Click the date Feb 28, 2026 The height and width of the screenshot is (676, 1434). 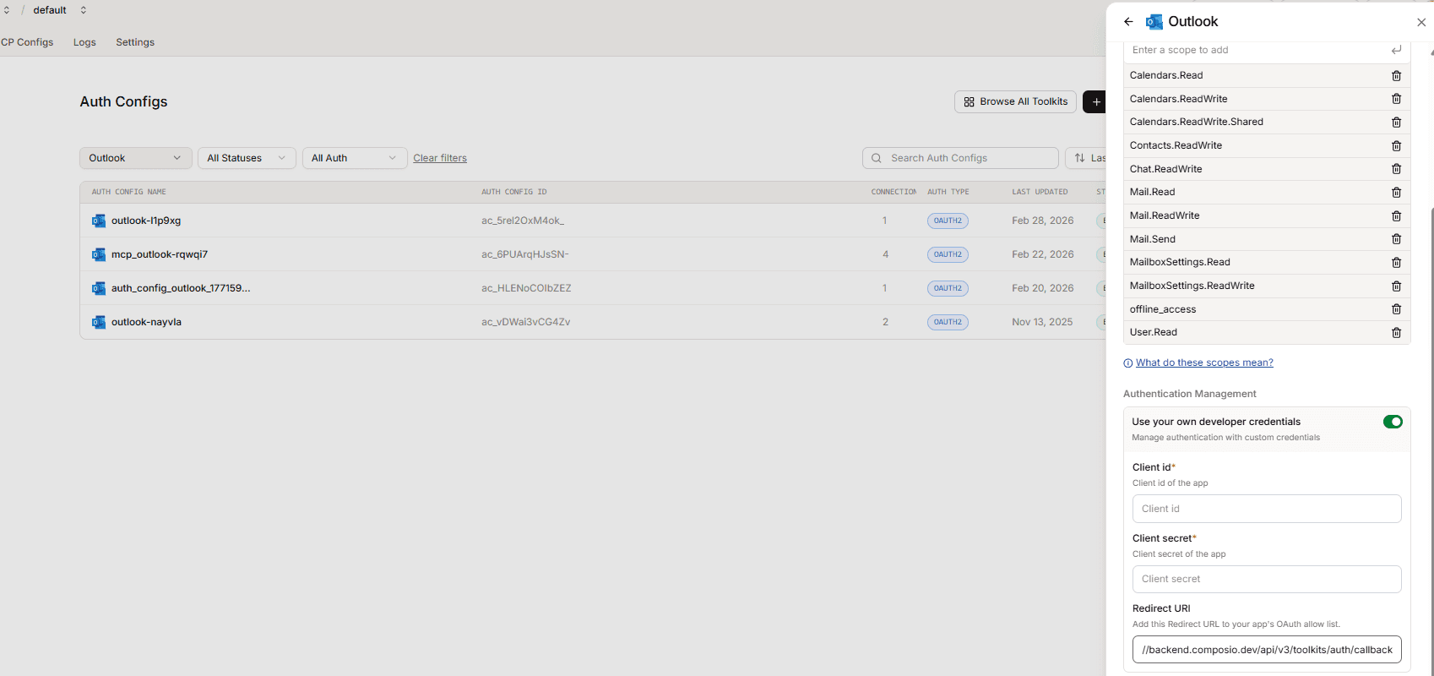[x=1043, y=221]
